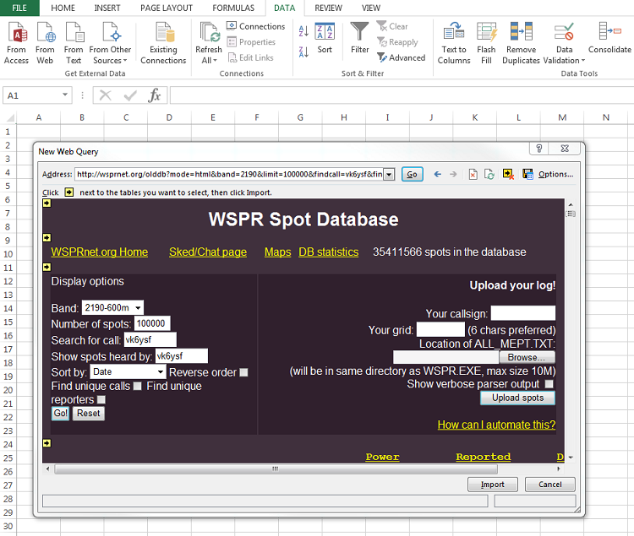This screenshot has height=536, width=634.
Task: Open the Address URL dropdown arrow
Action: 389,175
